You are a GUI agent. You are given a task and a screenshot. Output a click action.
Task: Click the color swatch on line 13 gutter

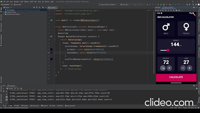click(51, 49)
